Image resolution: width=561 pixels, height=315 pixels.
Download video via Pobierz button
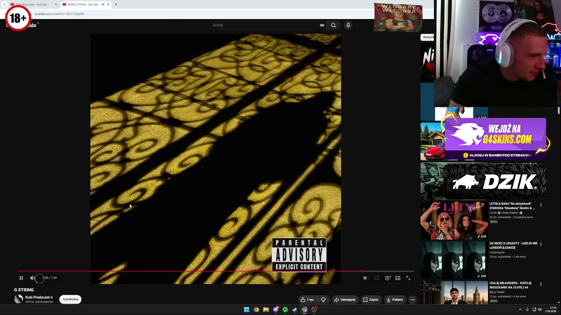pos(394,300)
